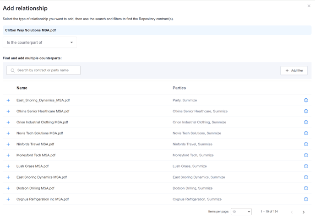Open info for East Snoring Dynamics MSA.pdf
The image size is (315, 223).
pyautogui.click(x=306, y=177)
